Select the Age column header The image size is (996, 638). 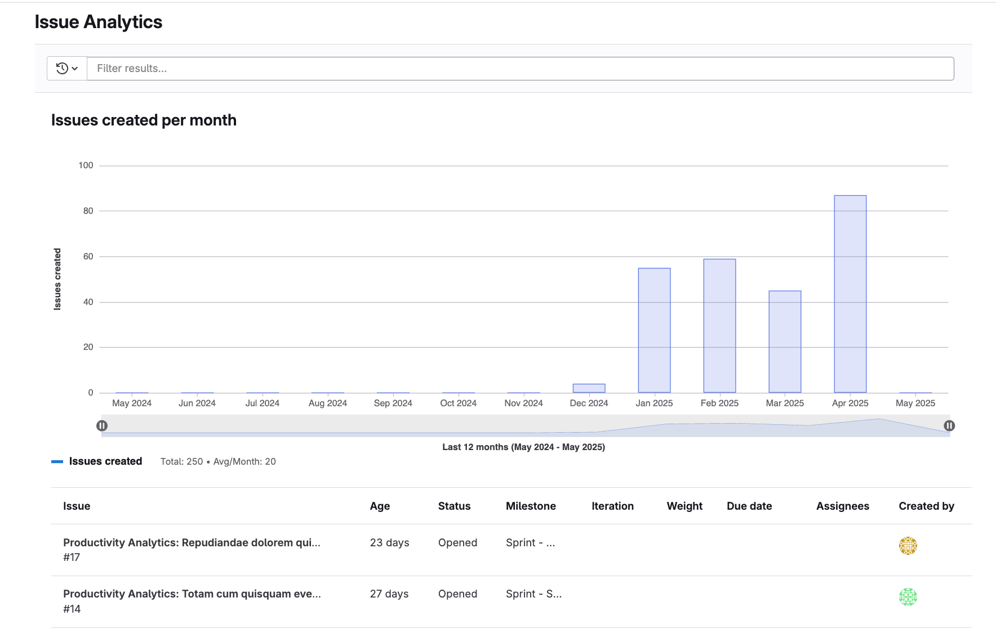(380, 506)
